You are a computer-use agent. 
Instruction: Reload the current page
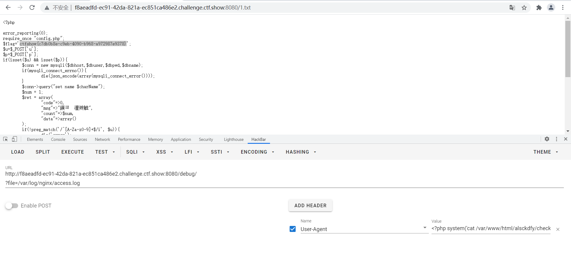point(32,7)
